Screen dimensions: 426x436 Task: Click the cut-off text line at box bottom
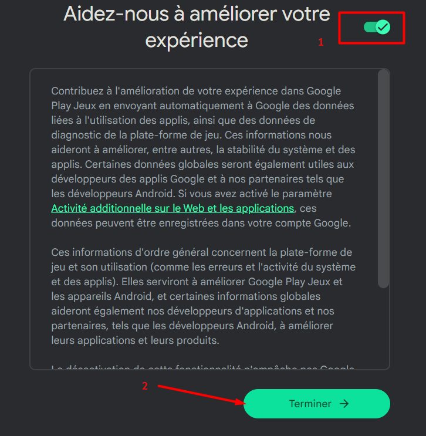click(x=202, y=367)
